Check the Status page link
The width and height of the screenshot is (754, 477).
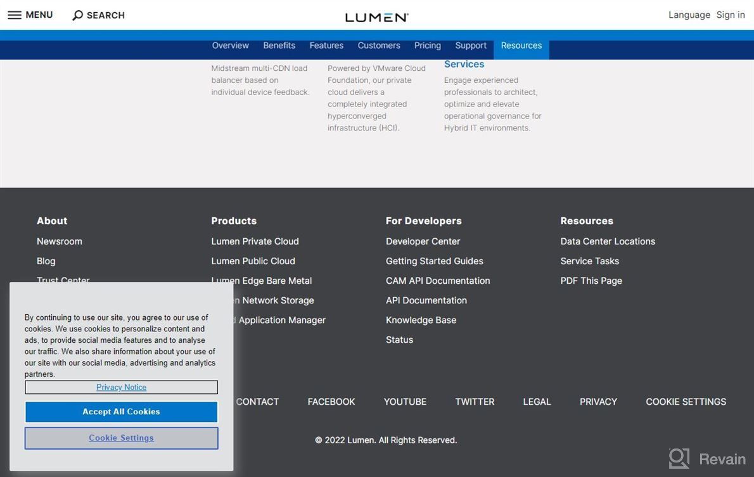(x=399, y=340)
